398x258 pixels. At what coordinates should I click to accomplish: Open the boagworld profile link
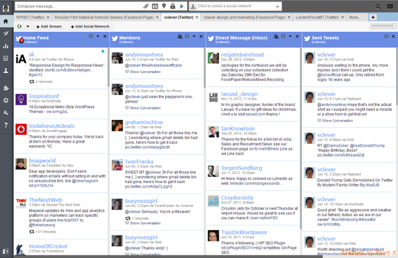pos(42,161)
